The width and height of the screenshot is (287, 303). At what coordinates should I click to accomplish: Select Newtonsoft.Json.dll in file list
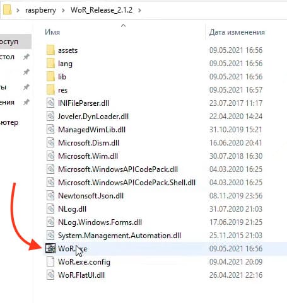pos(91,196)
